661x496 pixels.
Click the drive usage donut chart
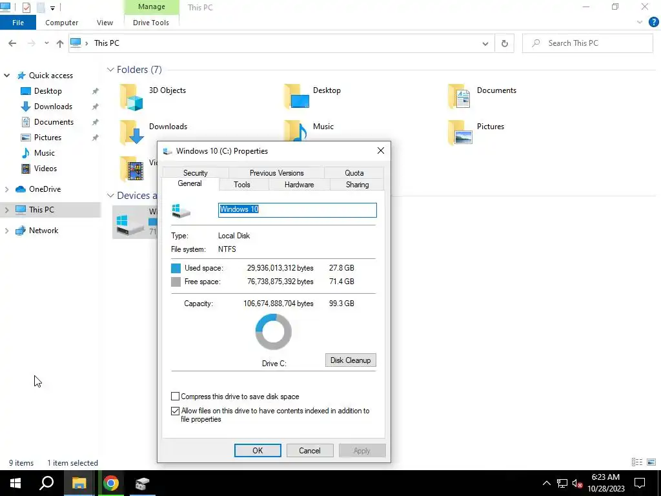[x=273, y=331]
